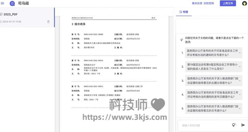Ask suggestion 3 about 主题分类

pyautogui.click(x=214, y=81)
